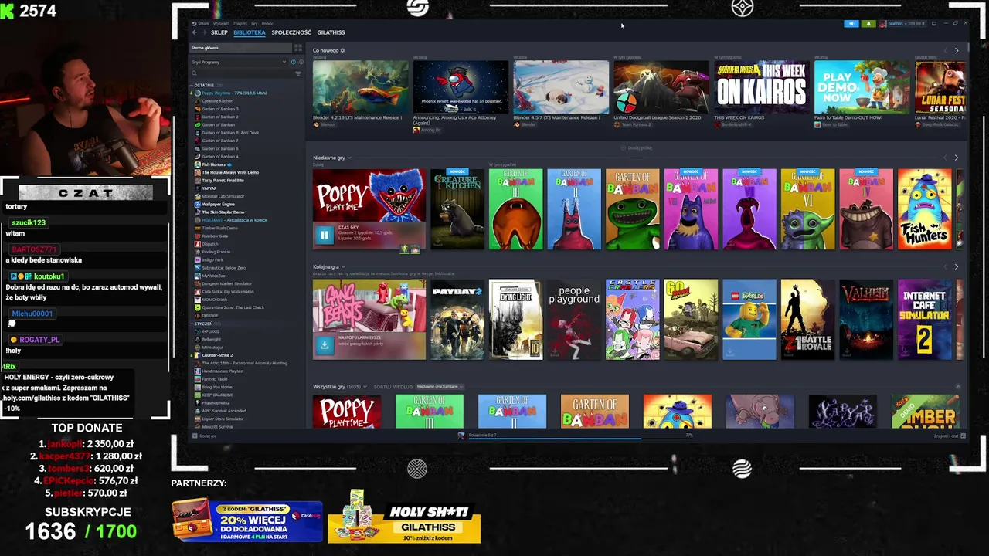
Task: Select HELLMART queued update entry
Action: (x=234, y=220)
